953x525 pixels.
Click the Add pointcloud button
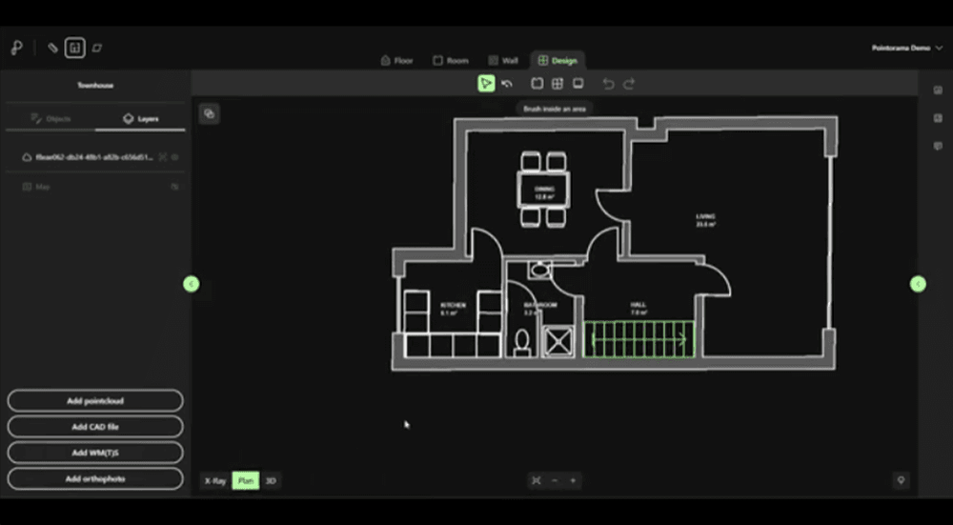[x=95, y=401]
